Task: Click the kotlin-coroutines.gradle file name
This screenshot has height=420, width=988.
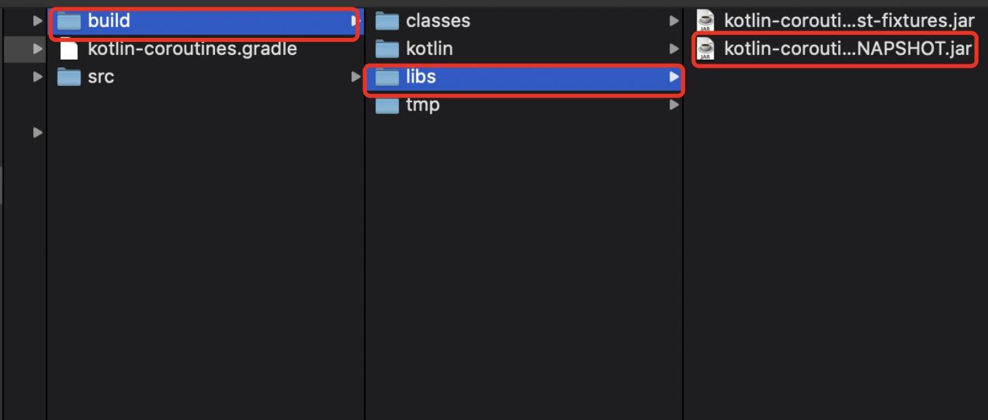Action: 192,49
